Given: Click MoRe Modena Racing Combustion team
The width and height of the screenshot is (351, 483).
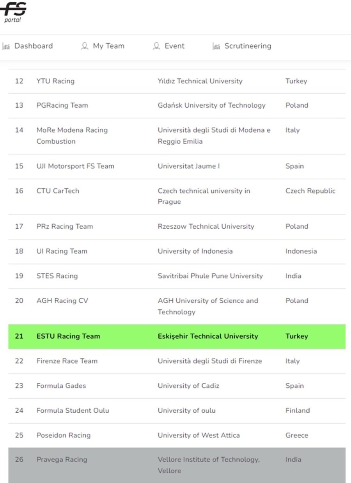Looking at the screenshot, I should point(72,135).
